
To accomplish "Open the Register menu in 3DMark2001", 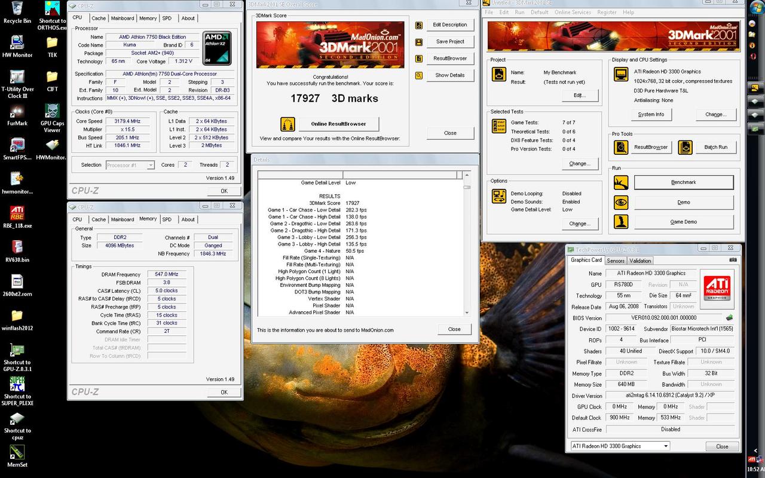I will pos(607,12).
